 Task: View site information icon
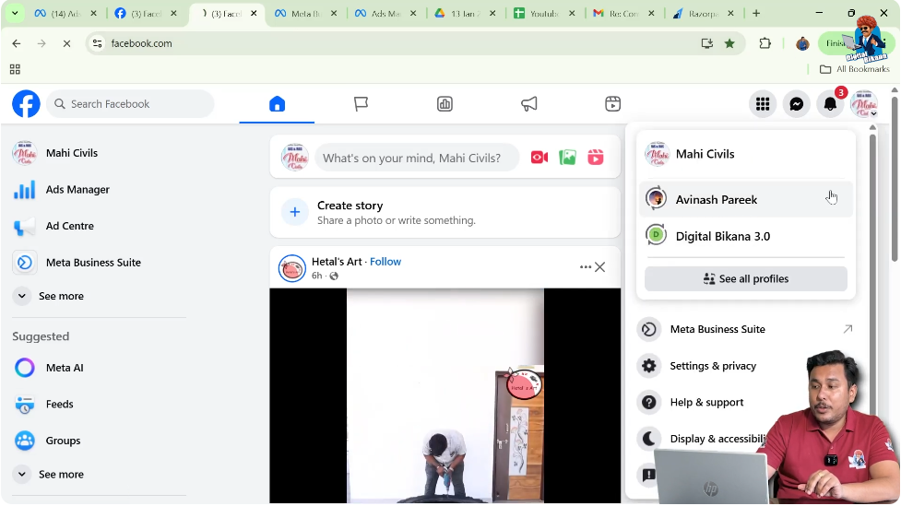[x=98, y=43]
